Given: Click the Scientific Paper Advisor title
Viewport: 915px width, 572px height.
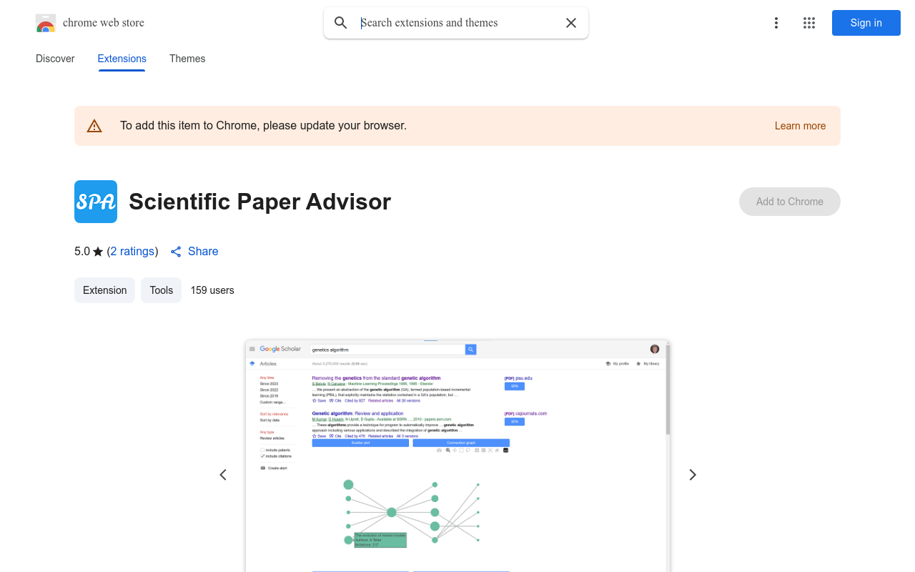Looking at the screenshot, I should tap(260, 202).
